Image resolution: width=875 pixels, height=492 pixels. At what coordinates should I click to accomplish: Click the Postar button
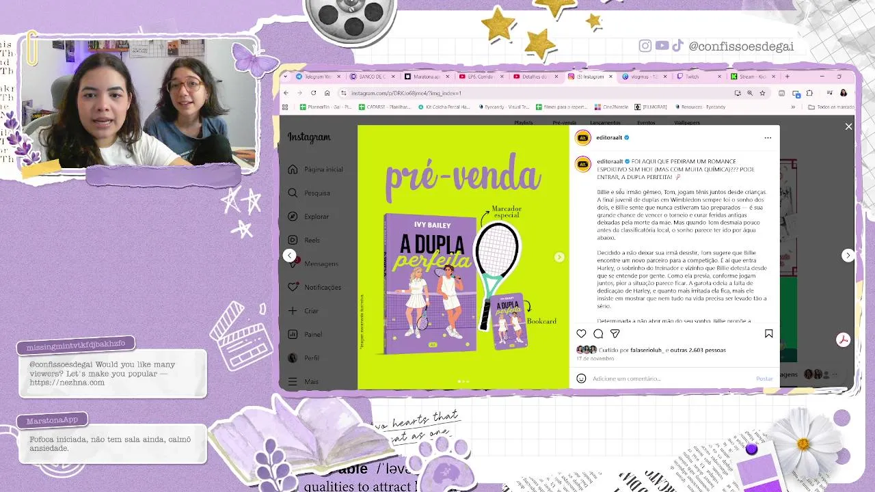click(x=764, y=379)
